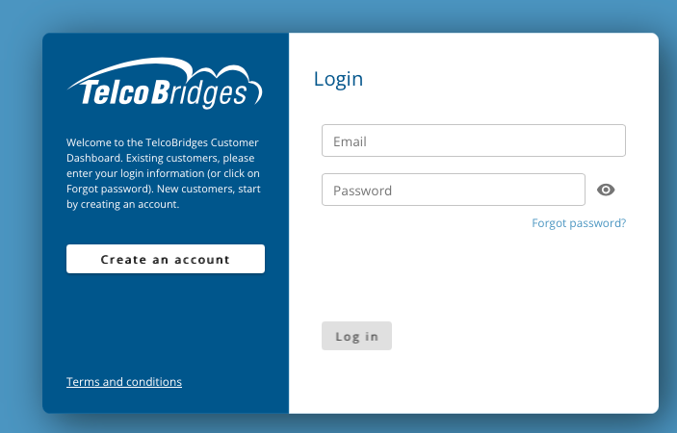Show typed password using the eye symbol
The height and width of the screenshot is (433, 677).
point(606,190)
